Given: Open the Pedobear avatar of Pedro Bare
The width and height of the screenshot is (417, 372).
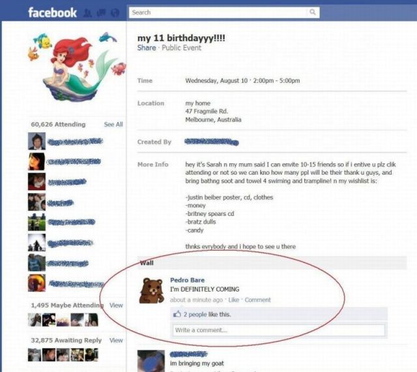Looking at the screenshot, I should point(152,290).
